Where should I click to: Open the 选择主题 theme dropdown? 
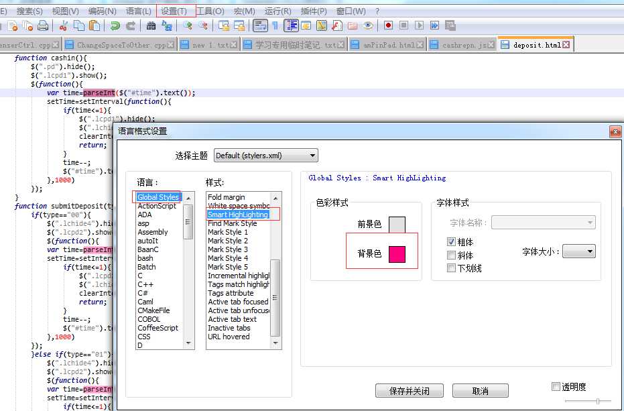point(266,156)
